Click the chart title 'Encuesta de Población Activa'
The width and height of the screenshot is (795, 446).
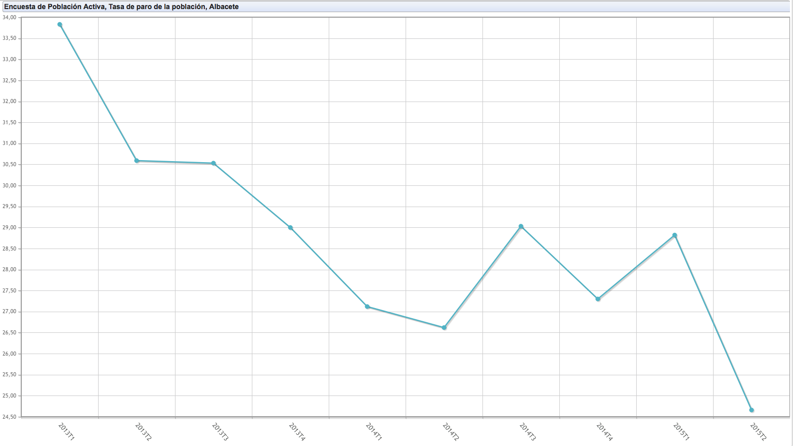pos(121,7)
